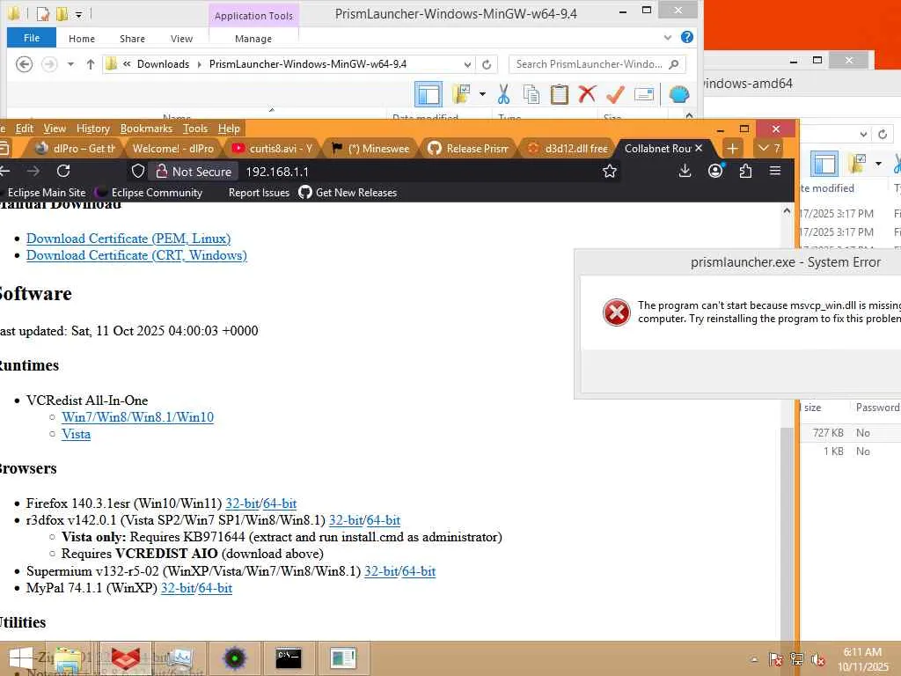Open the browser account icon
The image size is (901, 676).
point(715,171)
